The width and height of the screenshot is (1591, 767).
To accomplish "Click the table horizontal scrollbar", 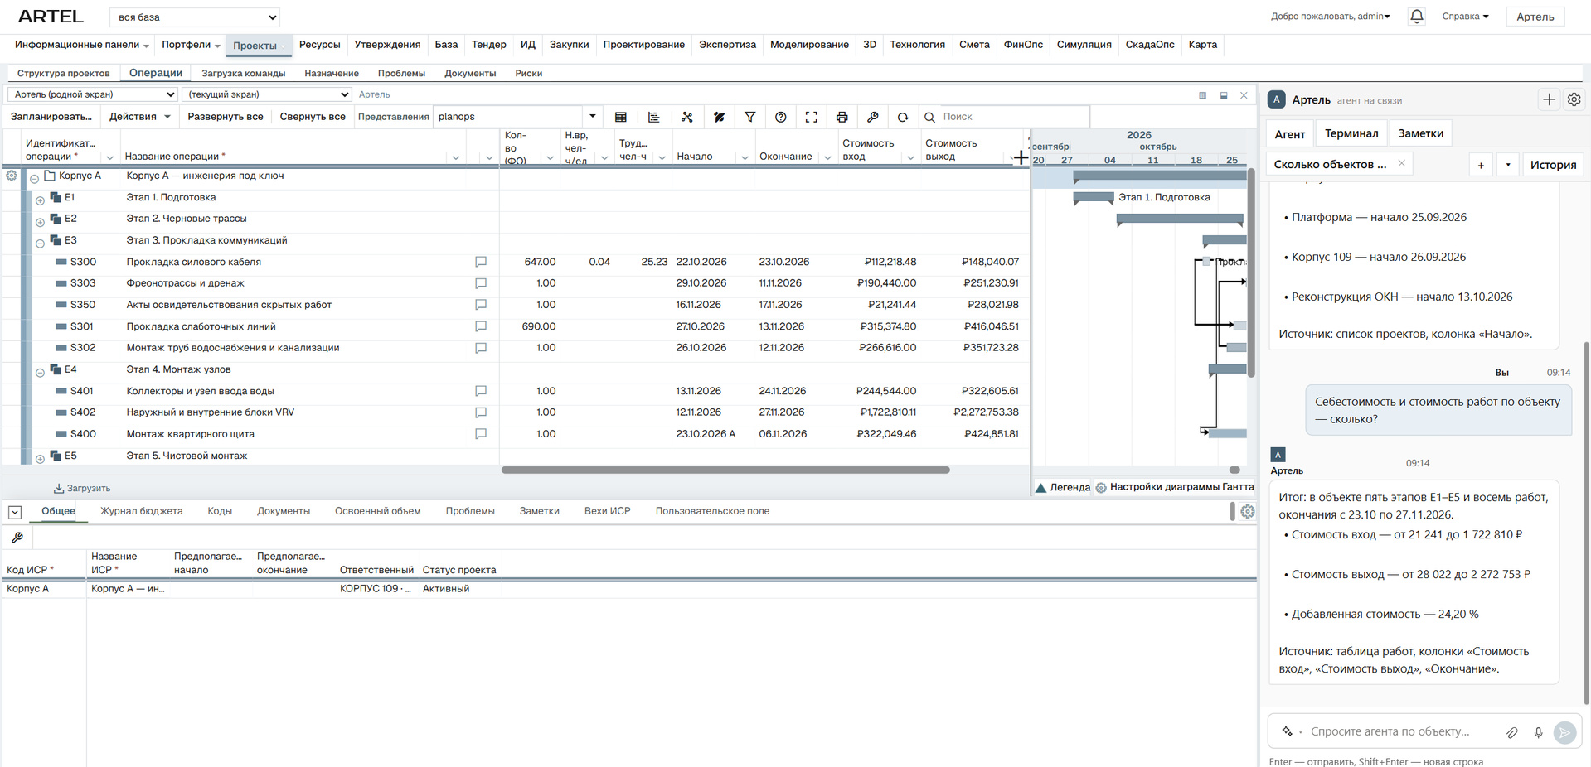I will click(725, 470).
